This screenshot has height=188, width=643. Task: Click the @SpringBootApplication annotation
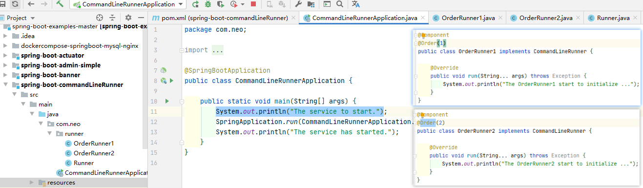(227, 70)
